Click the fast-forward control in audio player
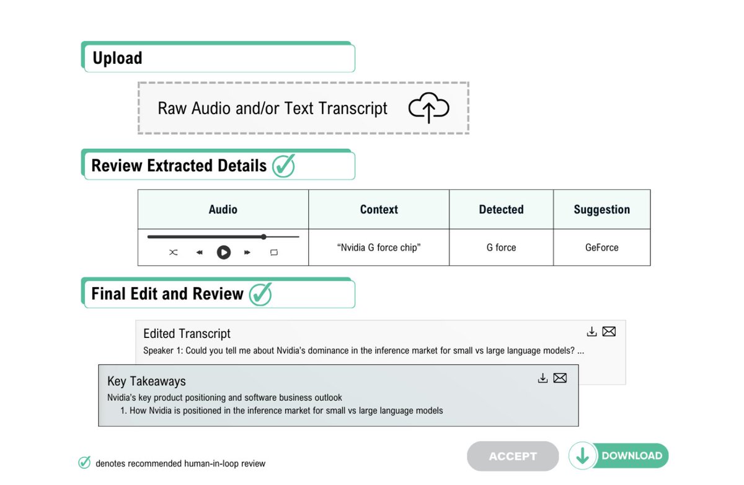This screenshot has height=485, width=744. [x=247, y=252]
